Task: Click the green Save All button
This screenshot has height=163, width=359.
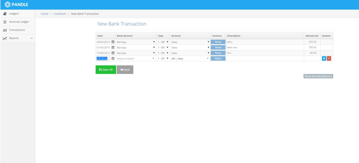Action: pyautogui.click(x=105, y=70)
